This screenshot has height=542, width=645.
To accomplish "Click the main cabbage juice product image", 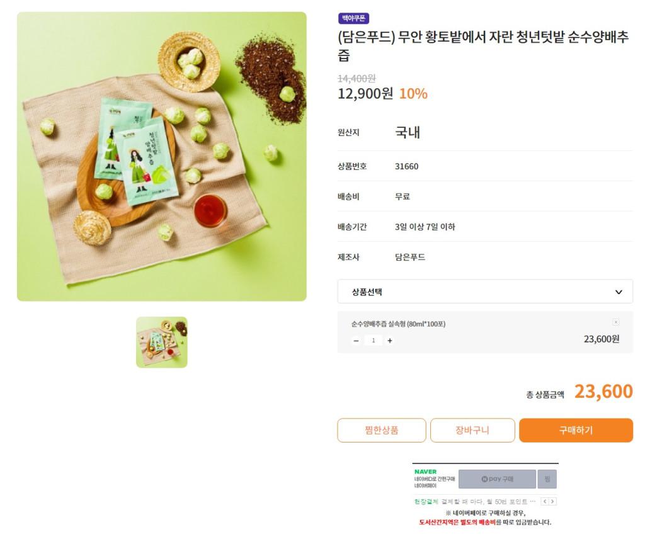I will [162, 157].
